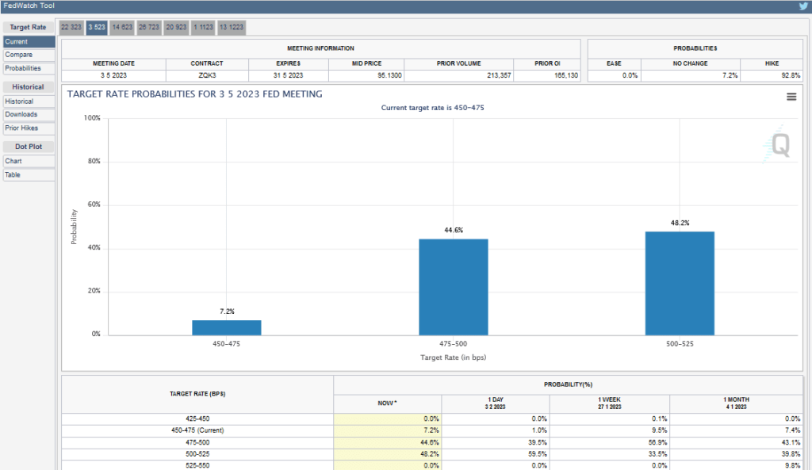Open the Dot Plot Table view
This screenshot has width=812, height=470.
point(28,174)
